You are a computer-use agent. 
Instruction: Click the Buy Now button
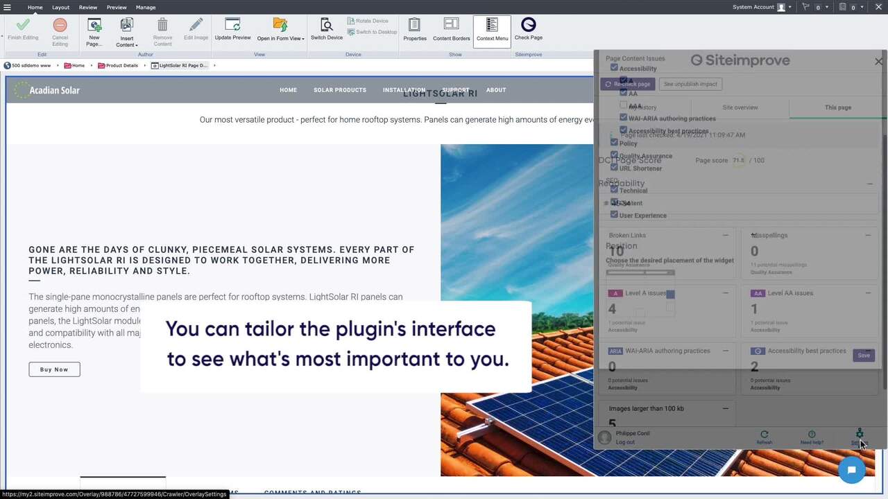tap(54, 369)
